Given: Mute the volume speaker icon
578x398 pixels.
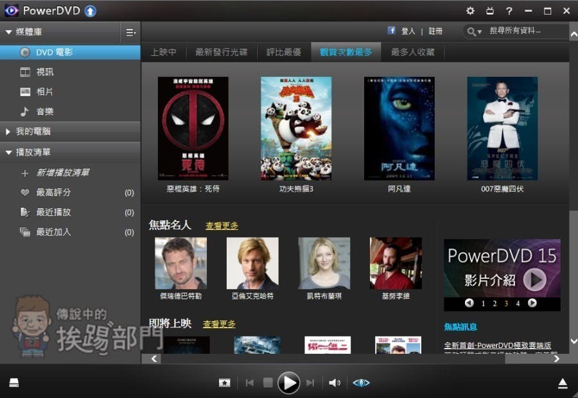Looking at the screenshot, I should [335, 383].
